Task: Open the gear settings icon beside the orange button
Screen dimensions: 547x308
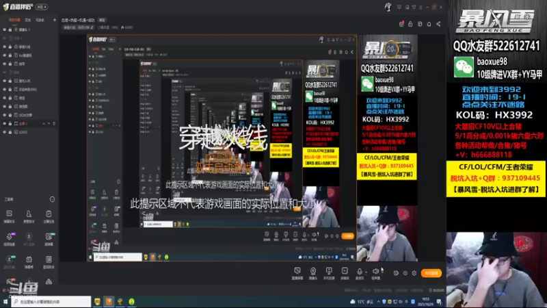Action: (414, 273)
